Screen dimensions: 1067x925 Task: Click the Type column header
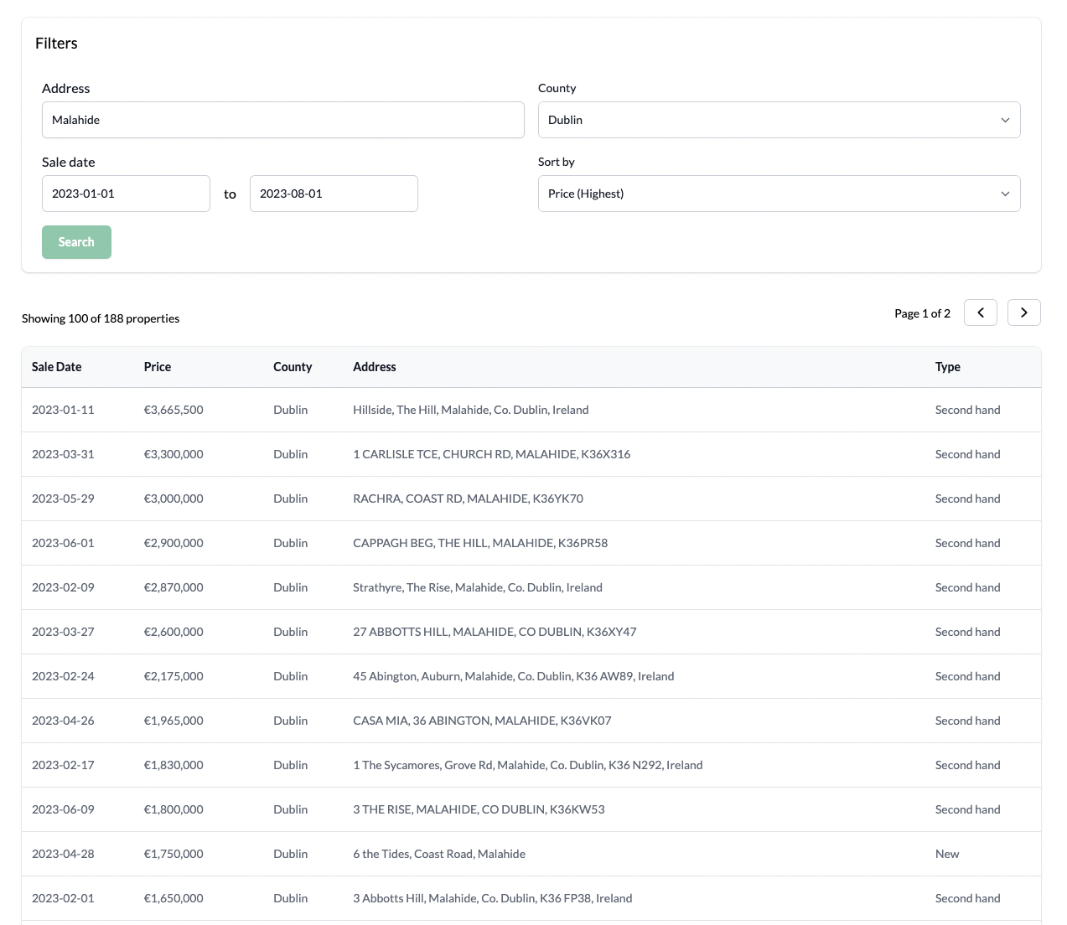948,367
